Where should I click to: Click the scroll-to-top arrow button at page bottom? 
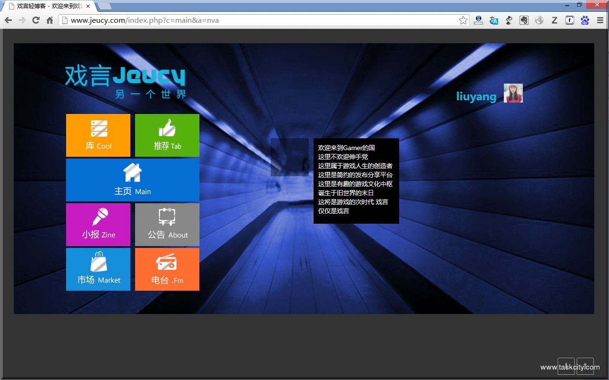[x=585, y=366]
